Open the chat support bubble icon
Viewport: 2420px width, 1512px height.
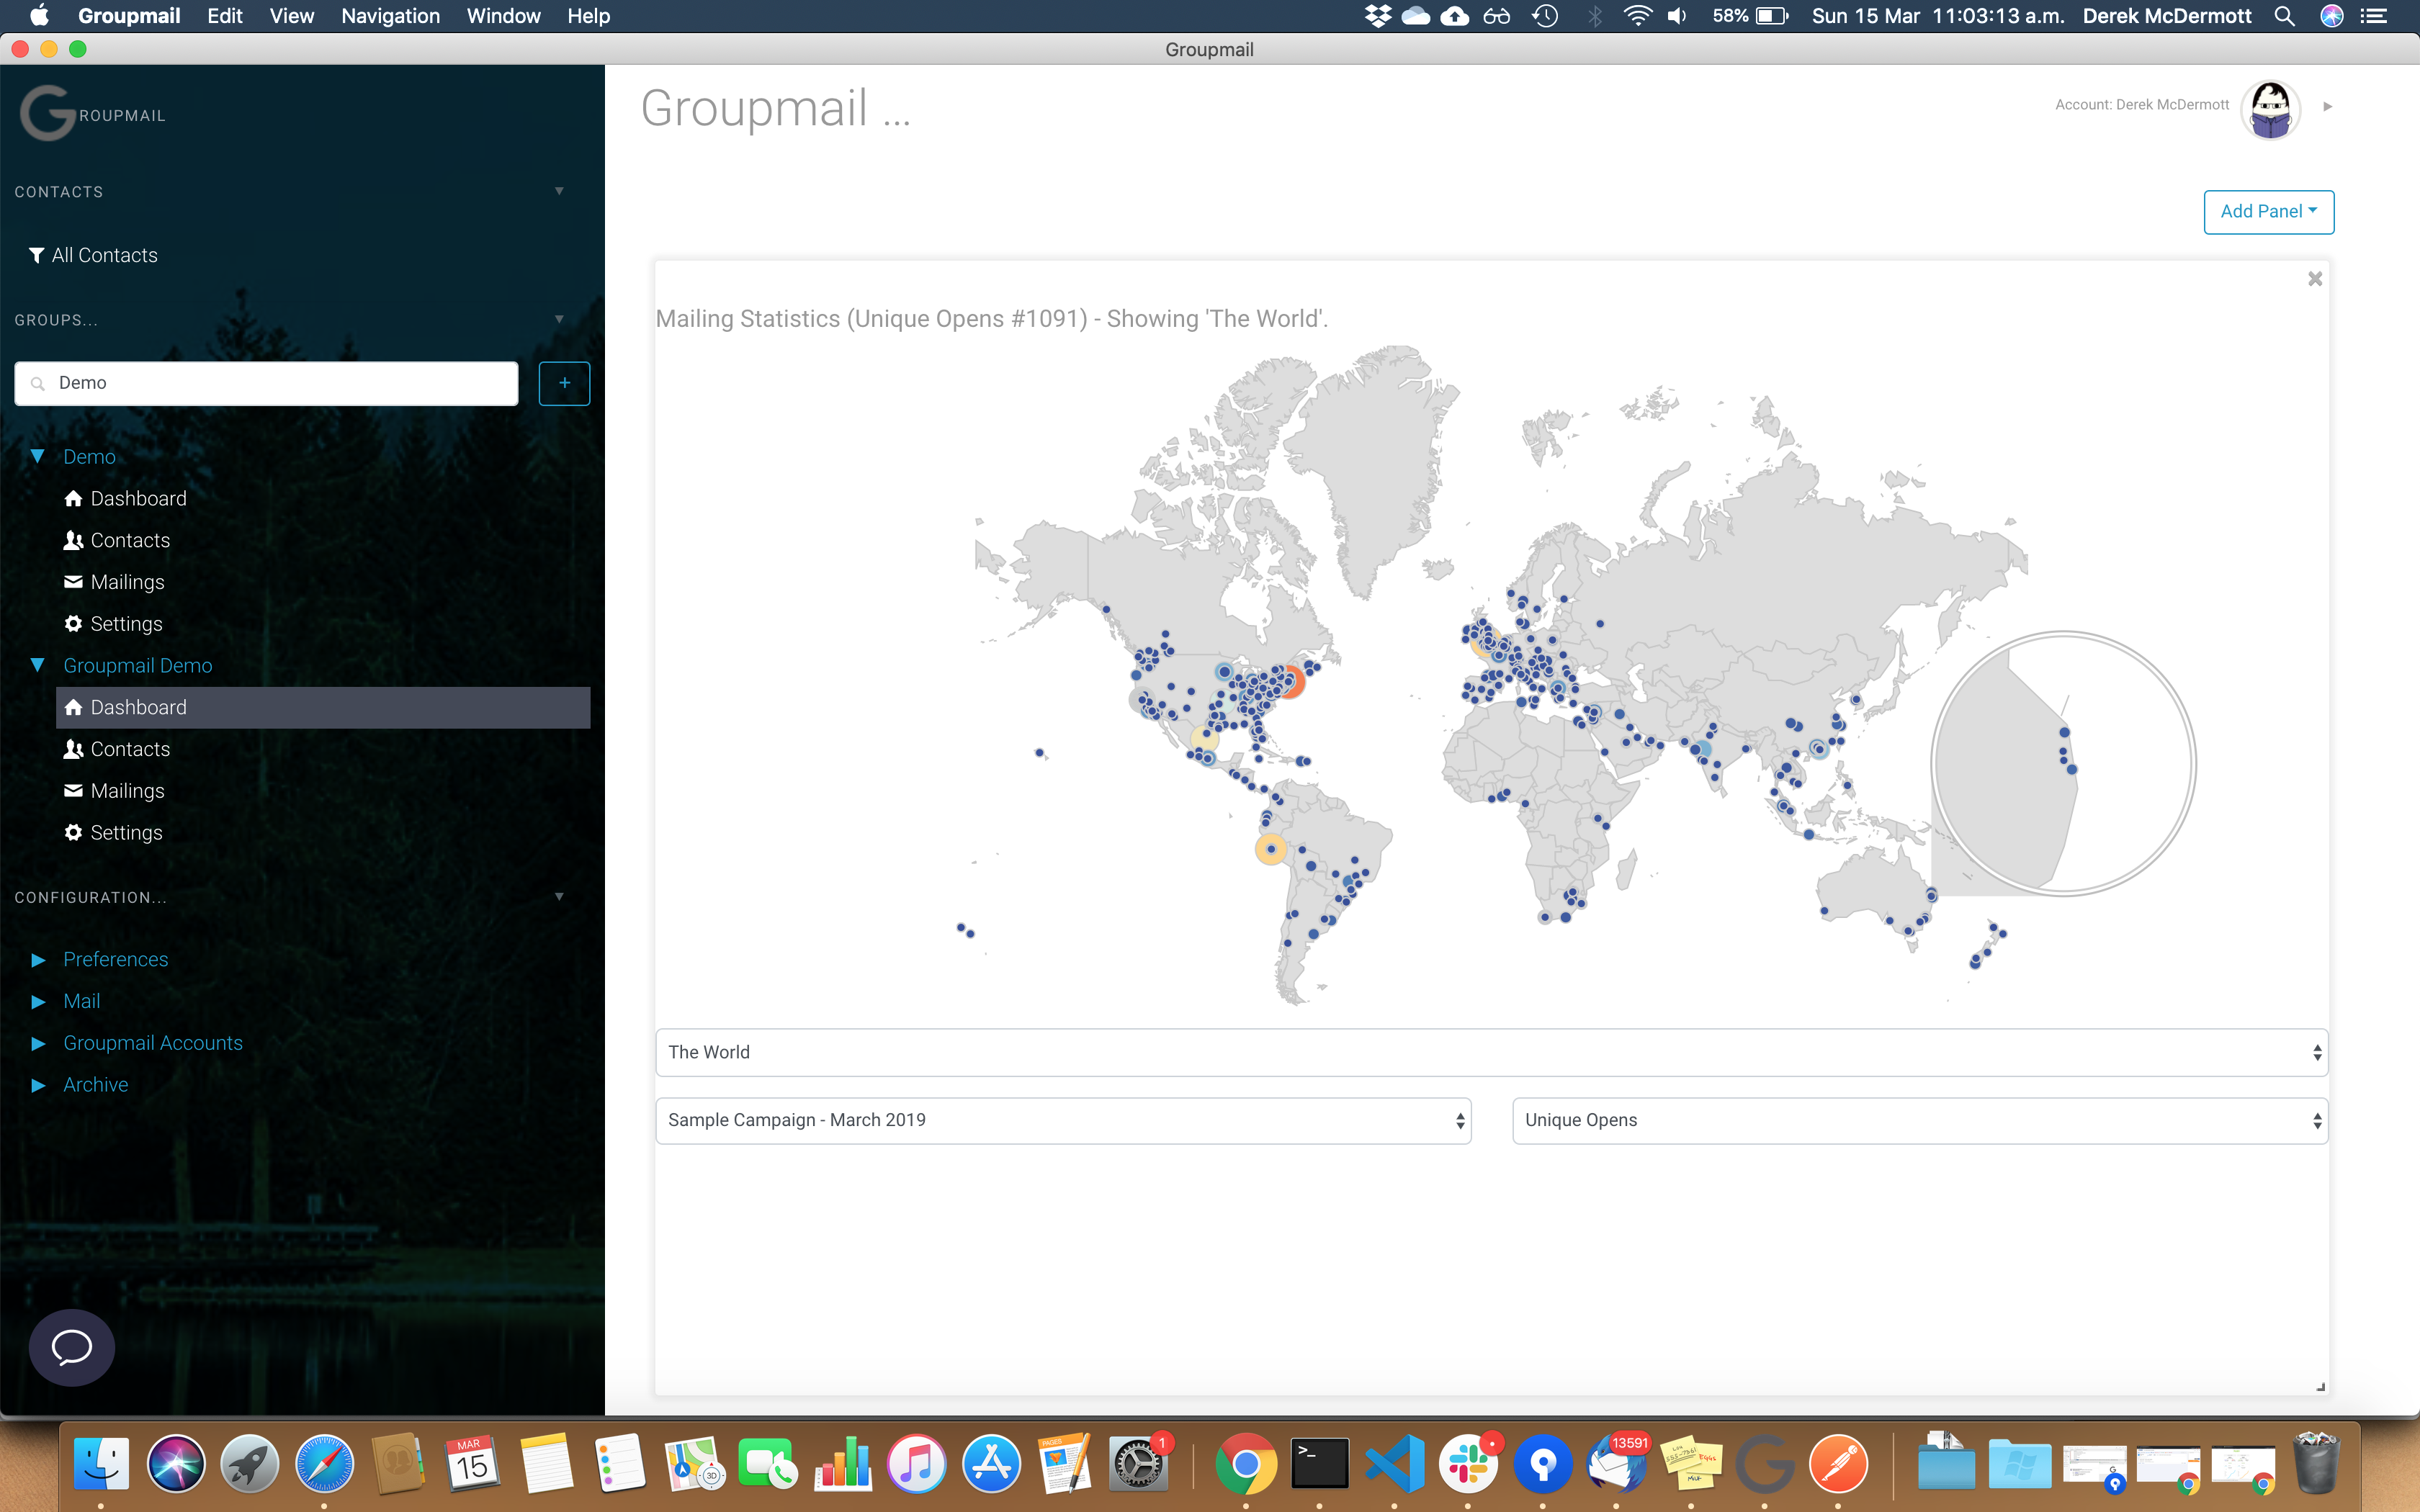click(x=72, y=1347)
